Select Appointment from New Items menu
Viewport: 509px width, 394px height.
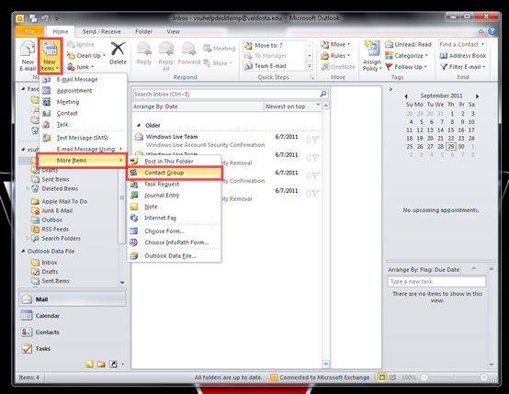click(x=84, y=91)
